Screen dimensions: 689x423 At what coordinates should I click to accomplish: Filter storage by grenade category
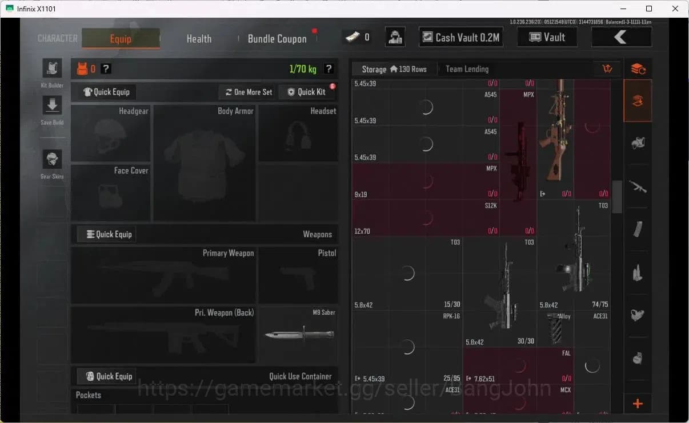point(638,358)
